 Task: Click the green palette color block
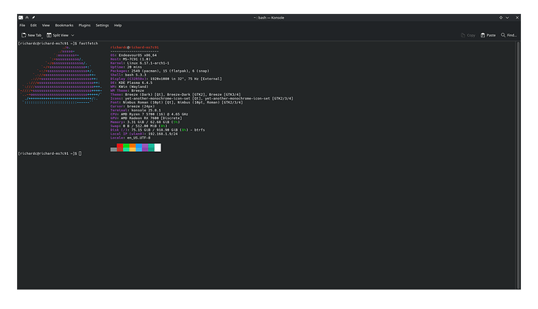pos(126,147)
